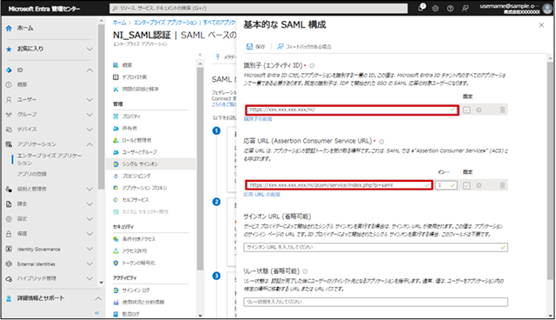
Task: Open the help question mark icon
Action: 450,8
